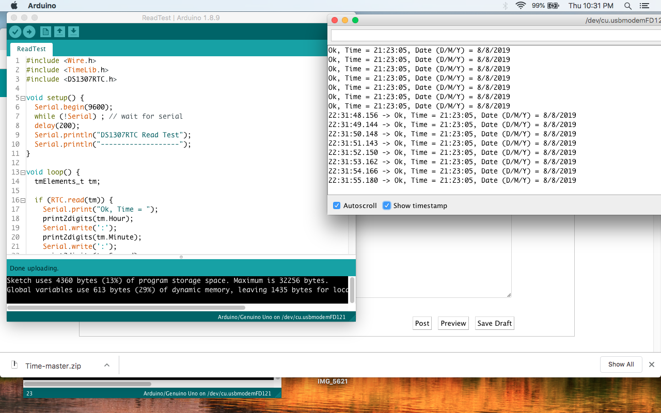Click the serial output line timestamped 22:31:55.180
The image size is (661, 413).
[x=452, y=180]
